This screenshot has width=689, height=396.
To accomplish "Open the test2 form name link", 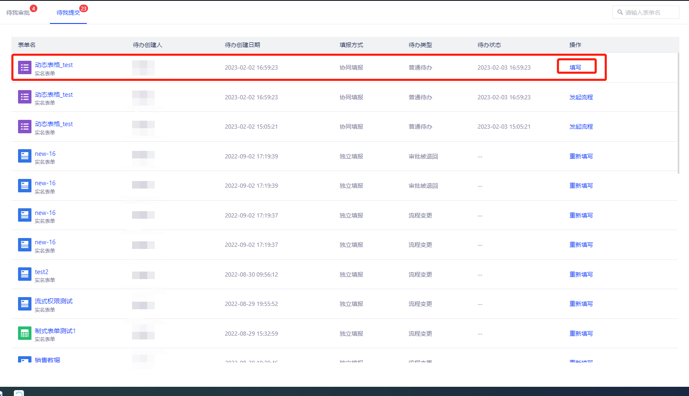I will pyautogui.click(x=42, y=272).
